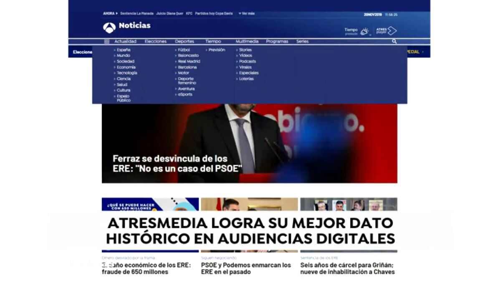Open the Atresplayer logo icon
Viewport: 501px width, 281px height.
387,31
